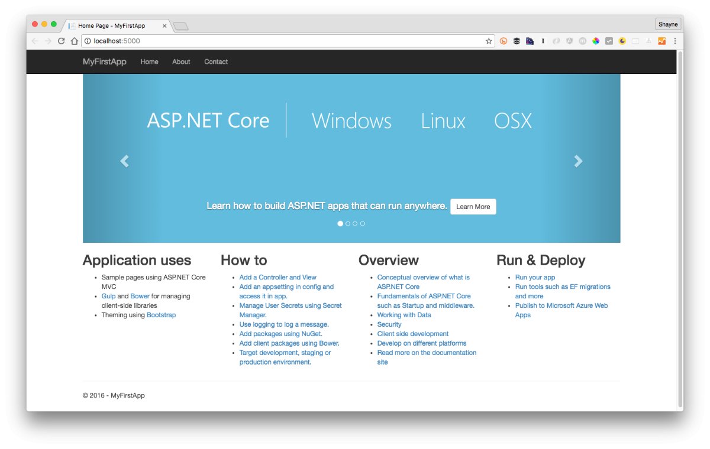Viewport: 710px width, 449px height.
Task: Click the site info icon beside localhost
Action: (x=88, y=41)
